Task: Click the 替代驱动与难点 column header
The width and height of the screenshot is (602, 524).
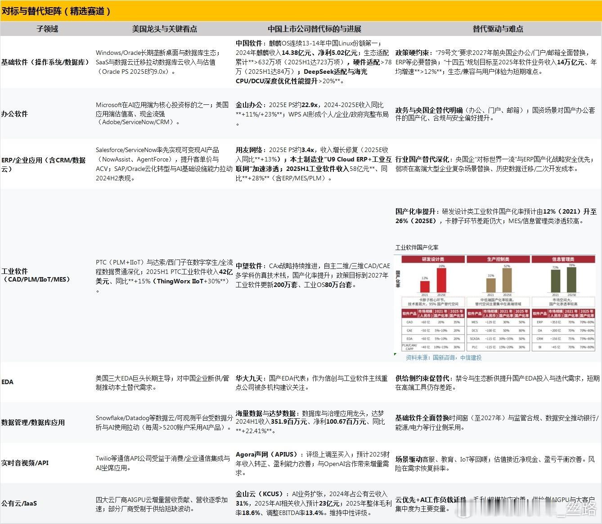Action: [498, 29]
